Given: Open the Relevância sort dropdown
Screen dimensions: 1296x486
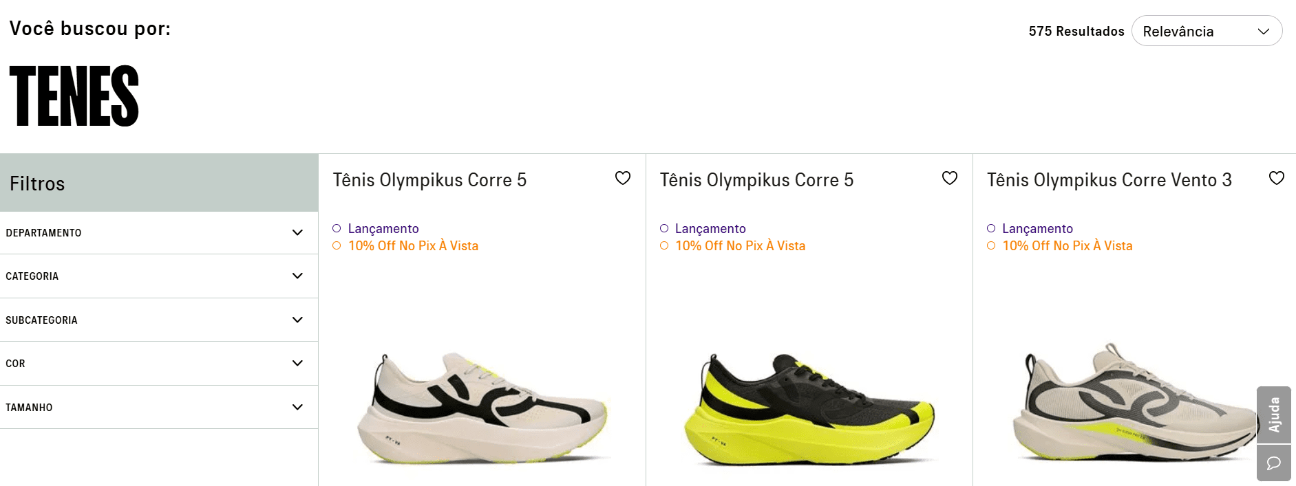Looking at the screenshot, I should tap(1206, 32).
